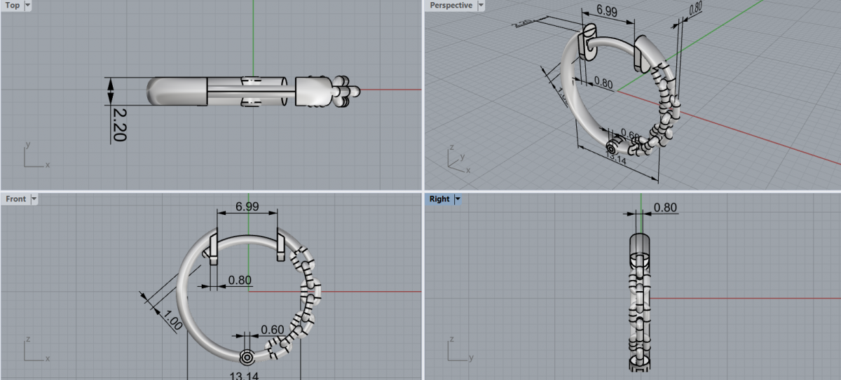Select the Front viewport title label
The width and height of the screenshot is (841, 380).
(15, 199)
